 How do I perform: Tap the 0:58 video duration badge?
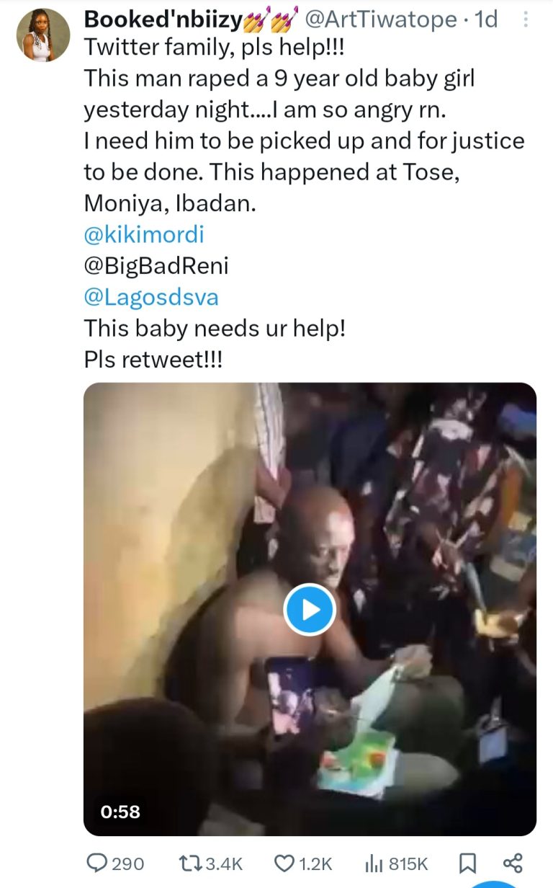coord(120,812)
